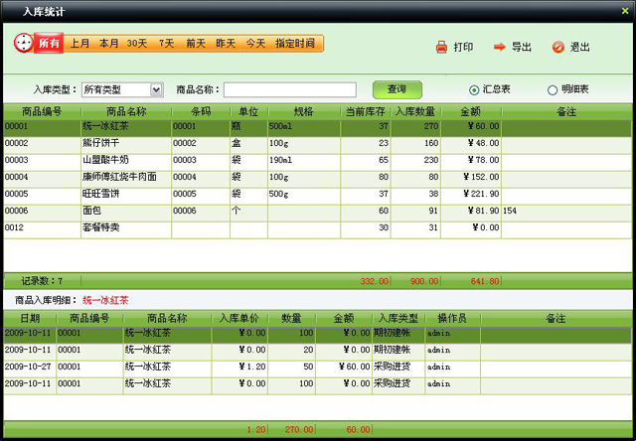636x441 pixels.
Task: Switch to the 所有 time filter
Action: click(50, 44)
